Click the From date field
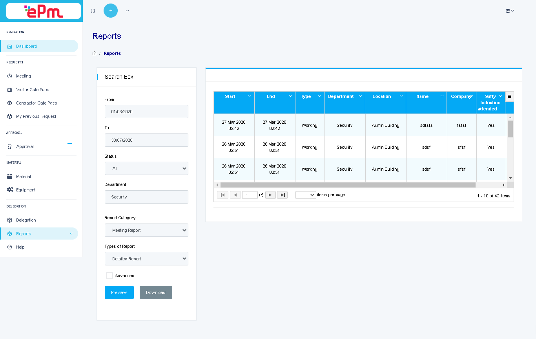 click(146, 112)
